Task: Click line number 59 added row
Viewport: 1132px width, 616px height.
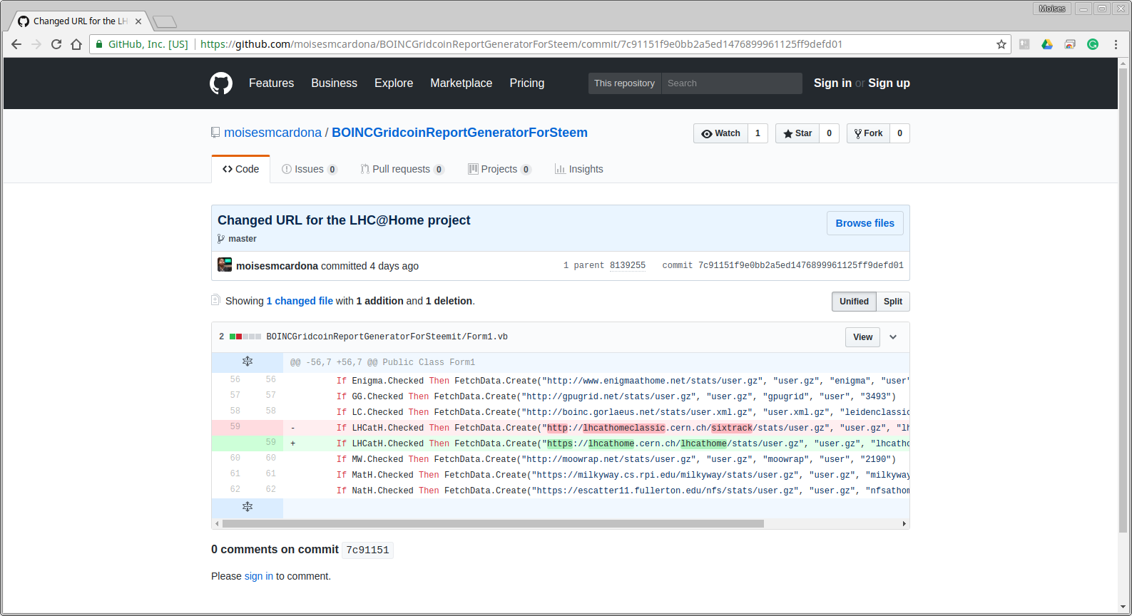Action: coord(270,442)
